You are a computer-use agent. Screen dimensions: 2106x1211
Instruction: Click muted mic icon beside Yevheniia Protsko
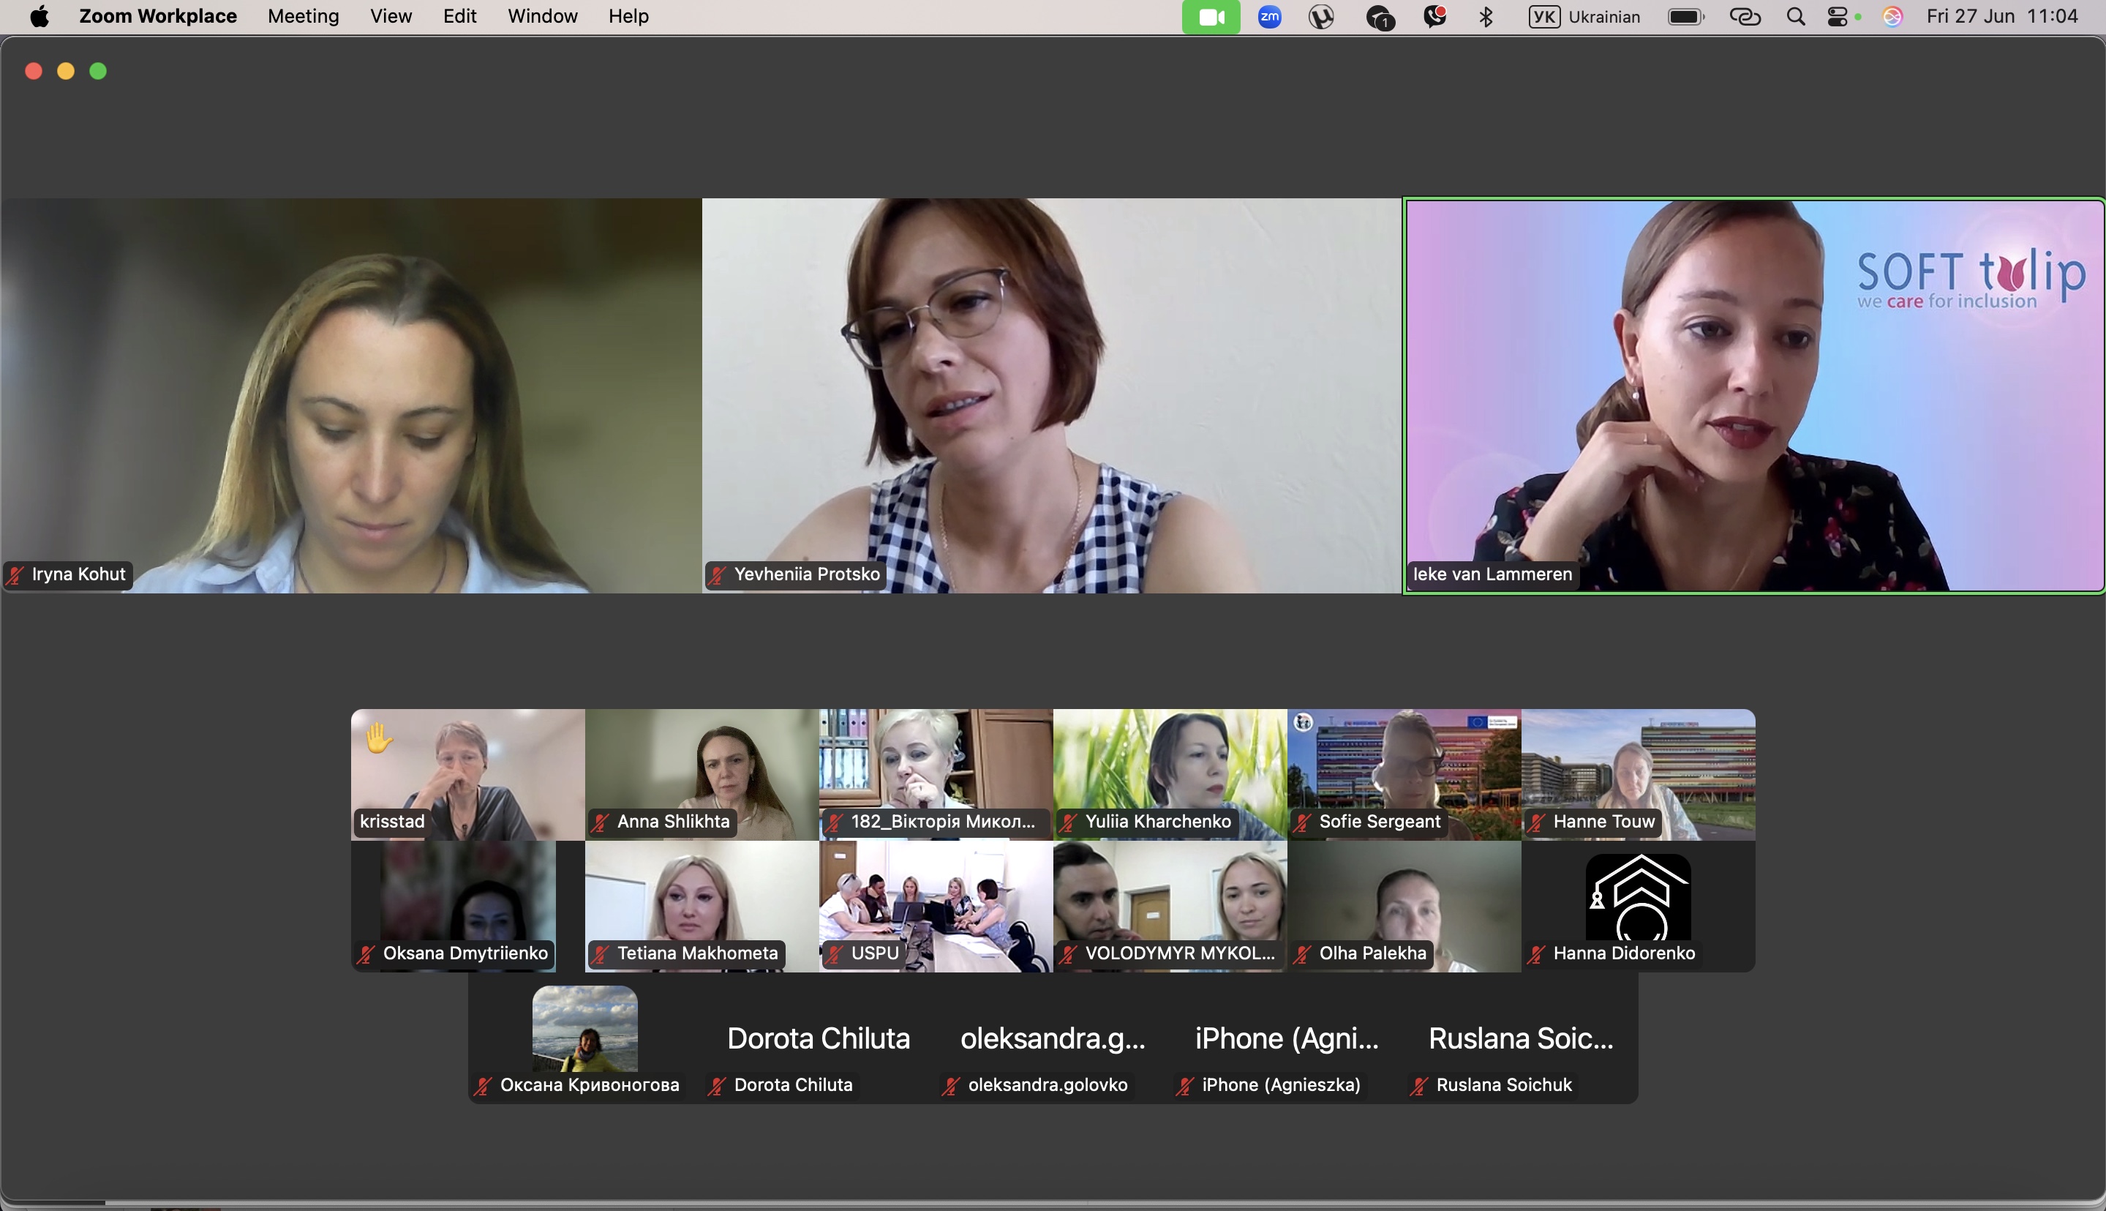[718, 574]
